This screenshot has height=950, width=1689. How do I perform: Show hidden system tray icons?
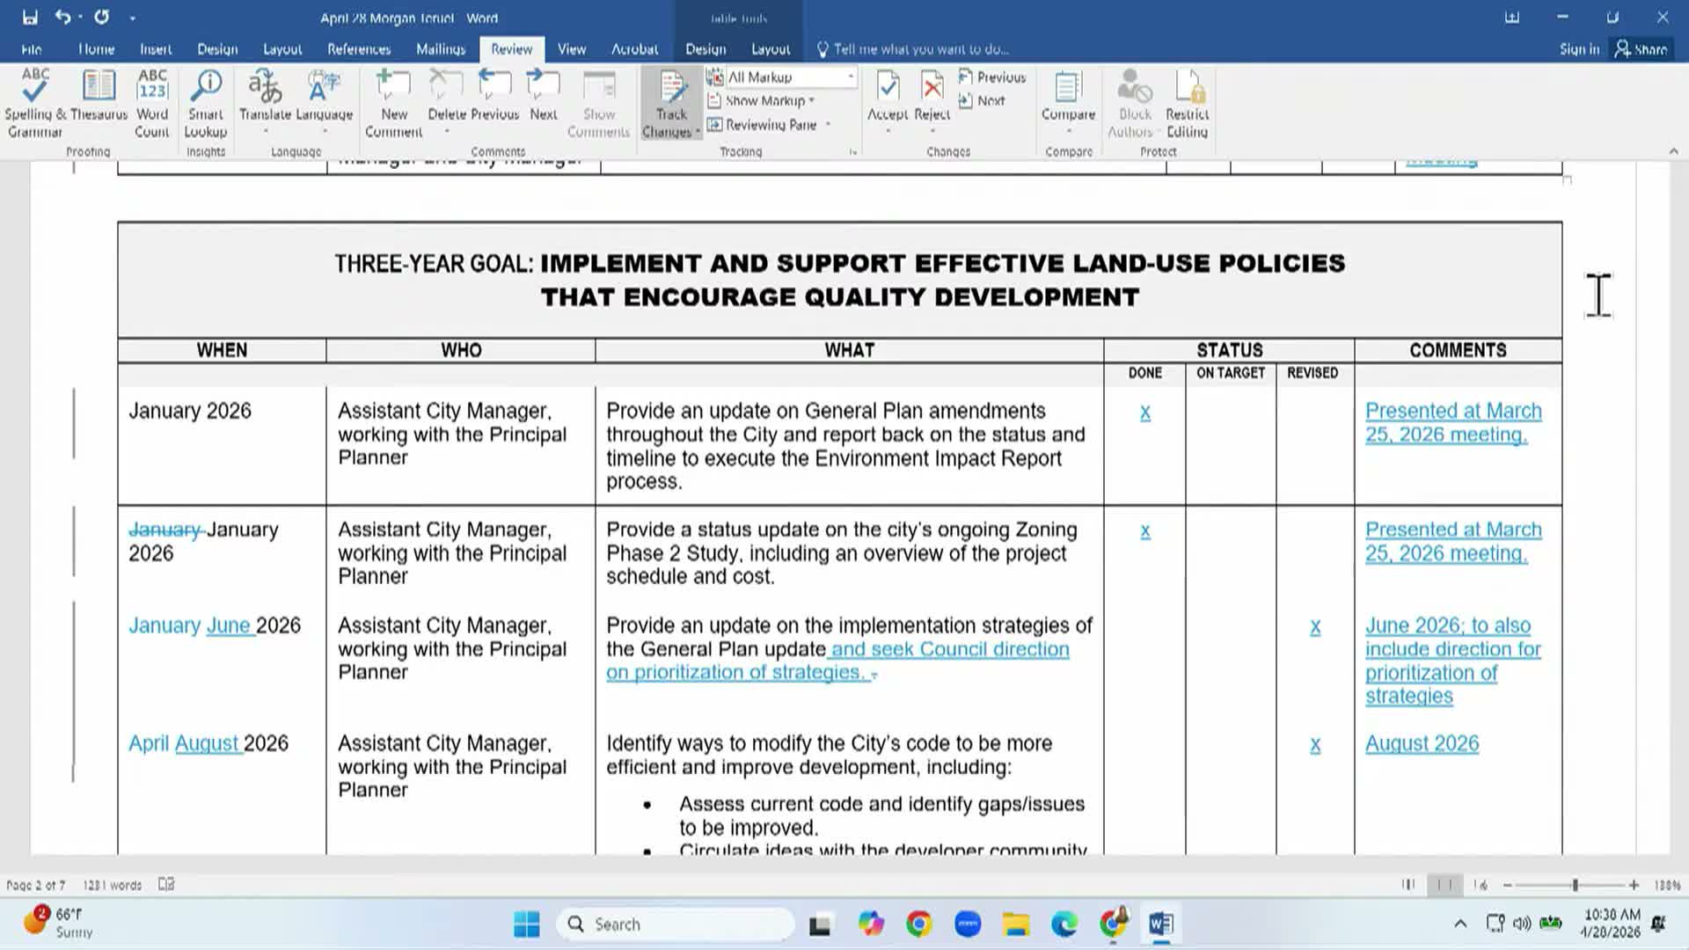point(1460,924)
